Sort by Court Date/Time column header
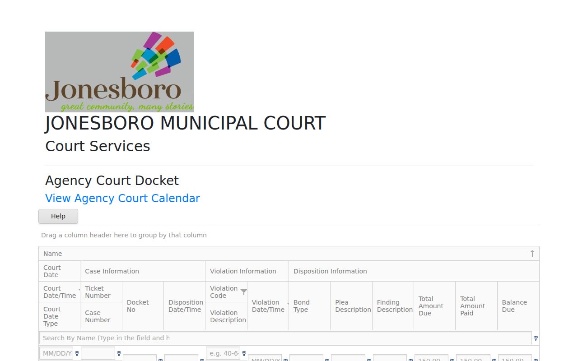 click(x=60, y=292)
